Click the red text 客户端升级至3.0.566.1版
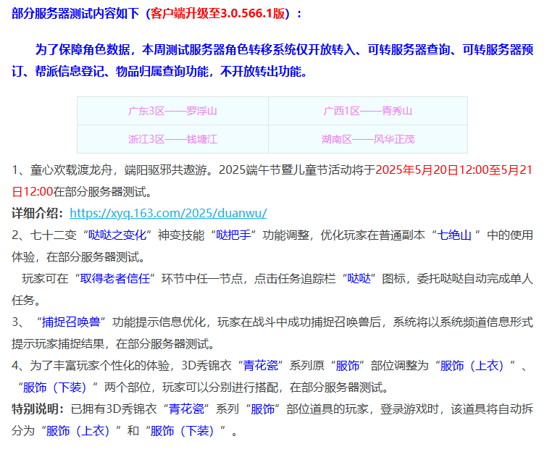The width and height of the screenshot is (552, 452). [x=217, y=14]
